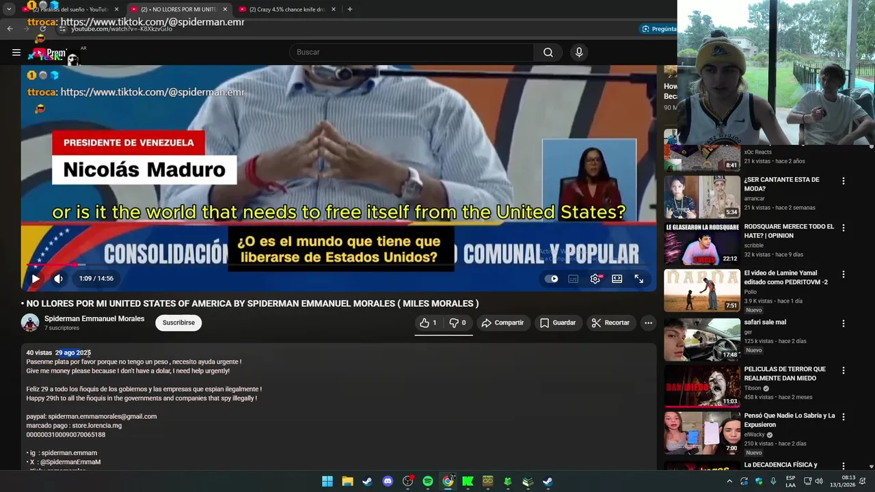This screenshot has width=875, height=492.
Task: Click the Preguntar button in address bar
Action: pyautogui.click(x=658, y=29)
